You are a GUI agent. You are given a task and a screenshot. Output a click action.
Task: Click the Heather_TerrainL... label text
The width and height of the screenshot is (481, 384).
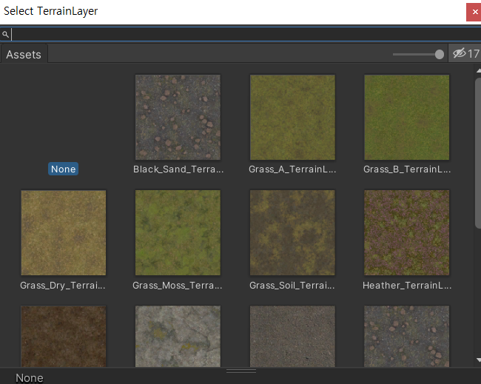tap(407, 286)
